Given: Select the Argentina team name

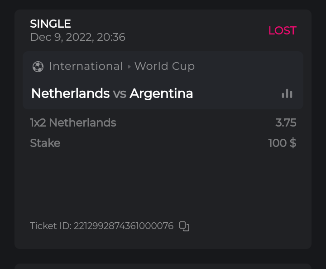Looking at the screenshot, I should pos(161,93).
